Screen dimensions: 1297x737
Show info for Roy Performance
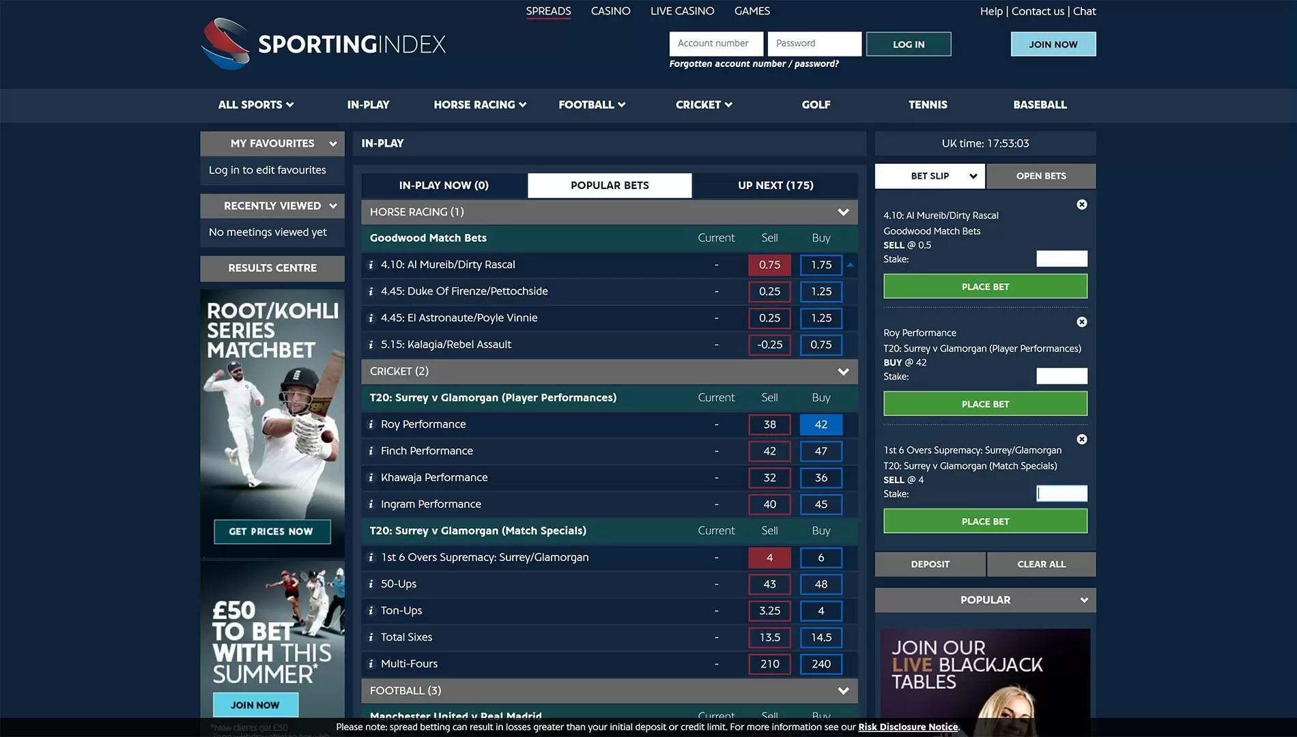click(371, 424)
